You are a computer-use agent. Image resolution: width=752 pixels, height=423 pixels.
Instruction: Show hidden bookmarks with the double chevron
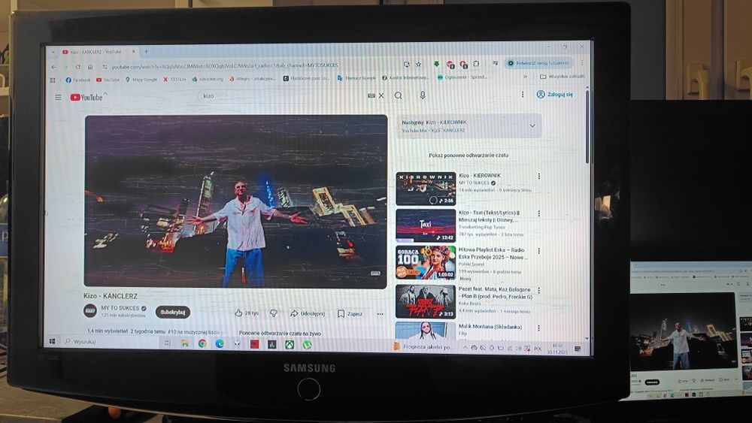coord(525,76)
